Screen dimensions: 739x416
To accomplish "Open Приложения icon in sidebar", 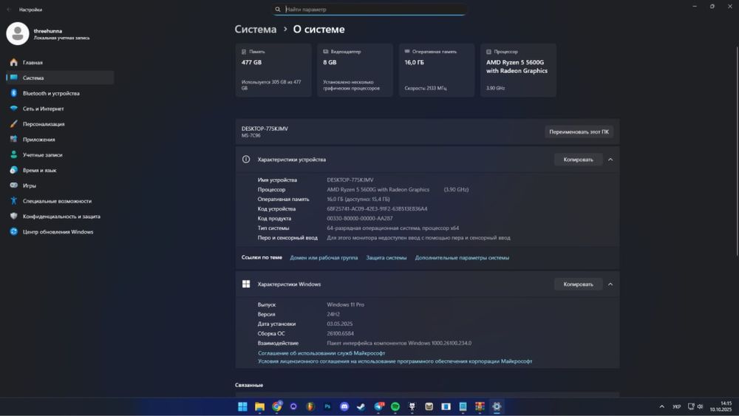I will pyautogui.click(x=13, y=140).
